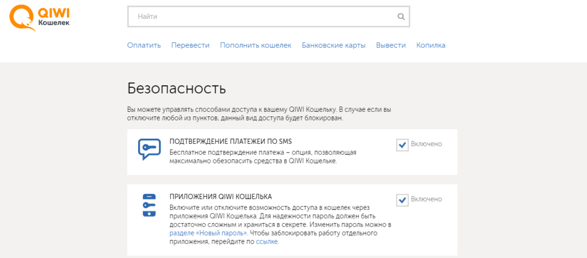Click the ПОДТВЕРЖДЕНИЕ ПЛАТЕЖЕЙ ПО SMS title
587x258 pixels.
click(x=230, y=142)
